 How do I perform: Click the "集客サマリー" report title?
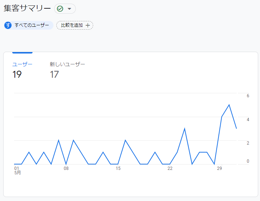27,9
